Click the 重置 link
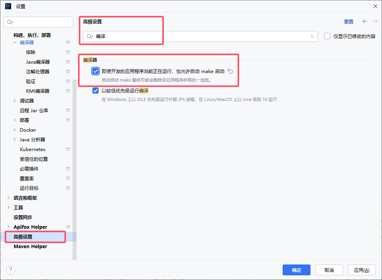 [x=348, y=22]
